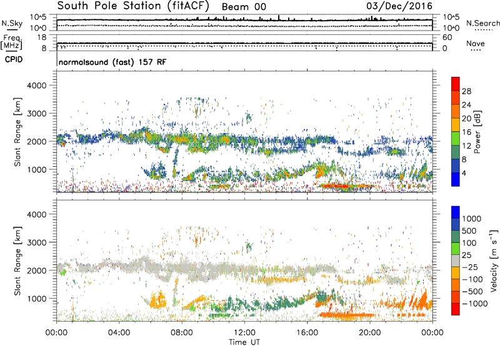Image resolution: width=500 pixels, height=346 pixels.
Task: Click the 'Velocity [m s-1]' colorbar title
Action: 494,260
